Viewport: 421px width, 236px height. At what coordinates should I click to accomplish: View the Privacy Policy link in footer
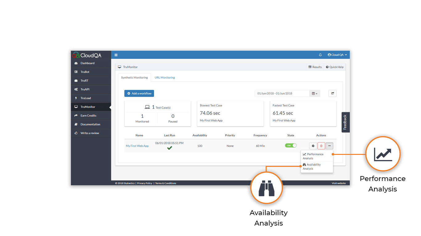145,183
